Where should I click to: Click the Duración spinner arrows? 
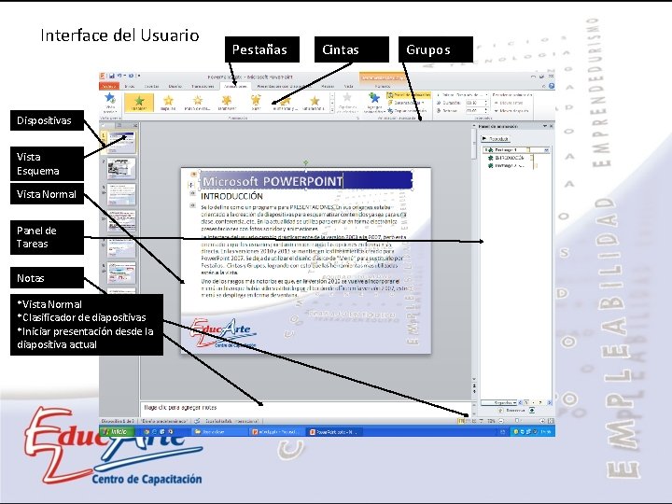(x=486, y=103)
